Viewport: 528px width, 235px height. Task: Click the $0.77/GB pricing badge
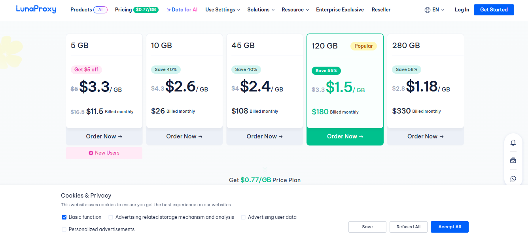click(146, 10)
